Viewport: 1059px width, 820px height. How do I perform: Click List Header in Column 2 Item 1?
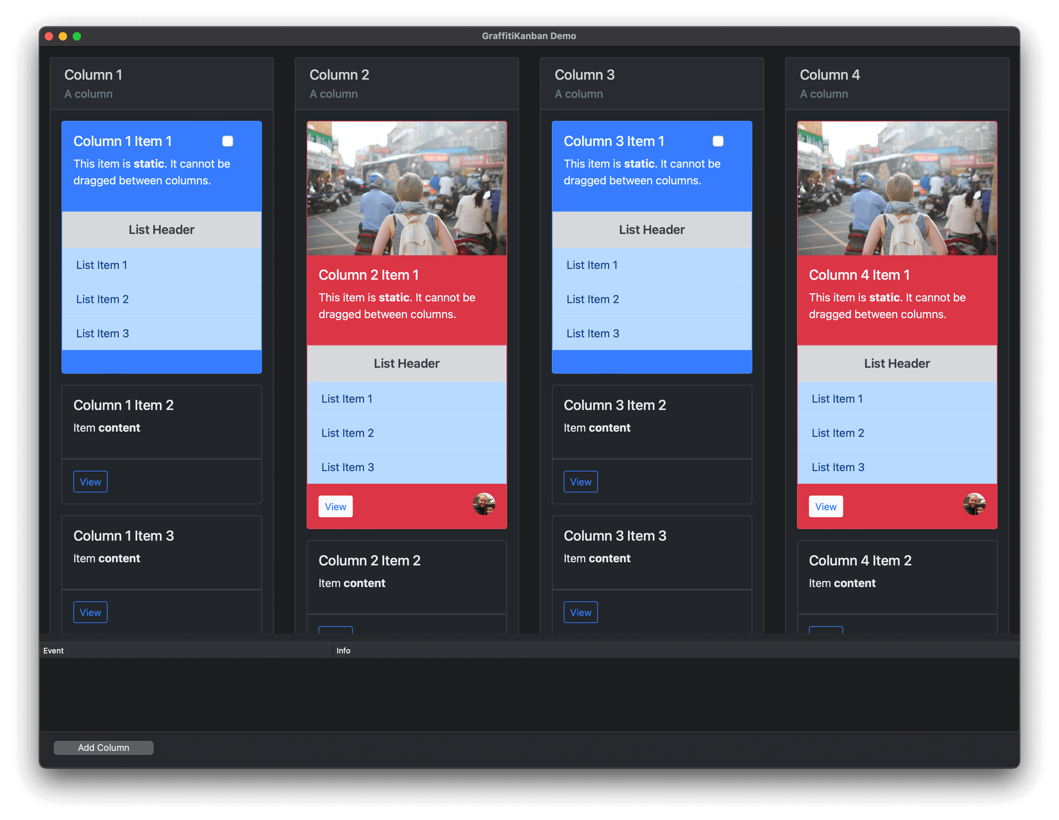(406, 364)
